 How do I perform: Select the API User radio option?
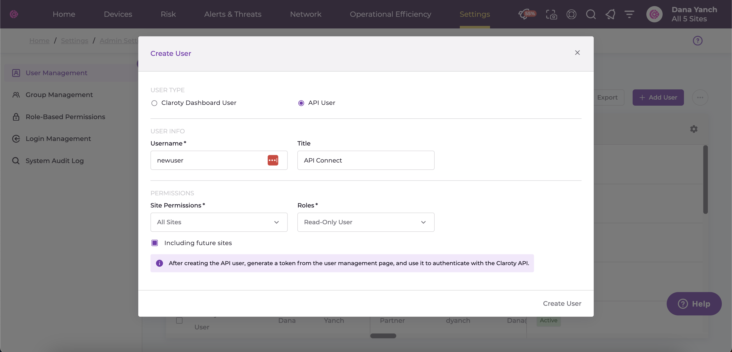coord(301,103)
